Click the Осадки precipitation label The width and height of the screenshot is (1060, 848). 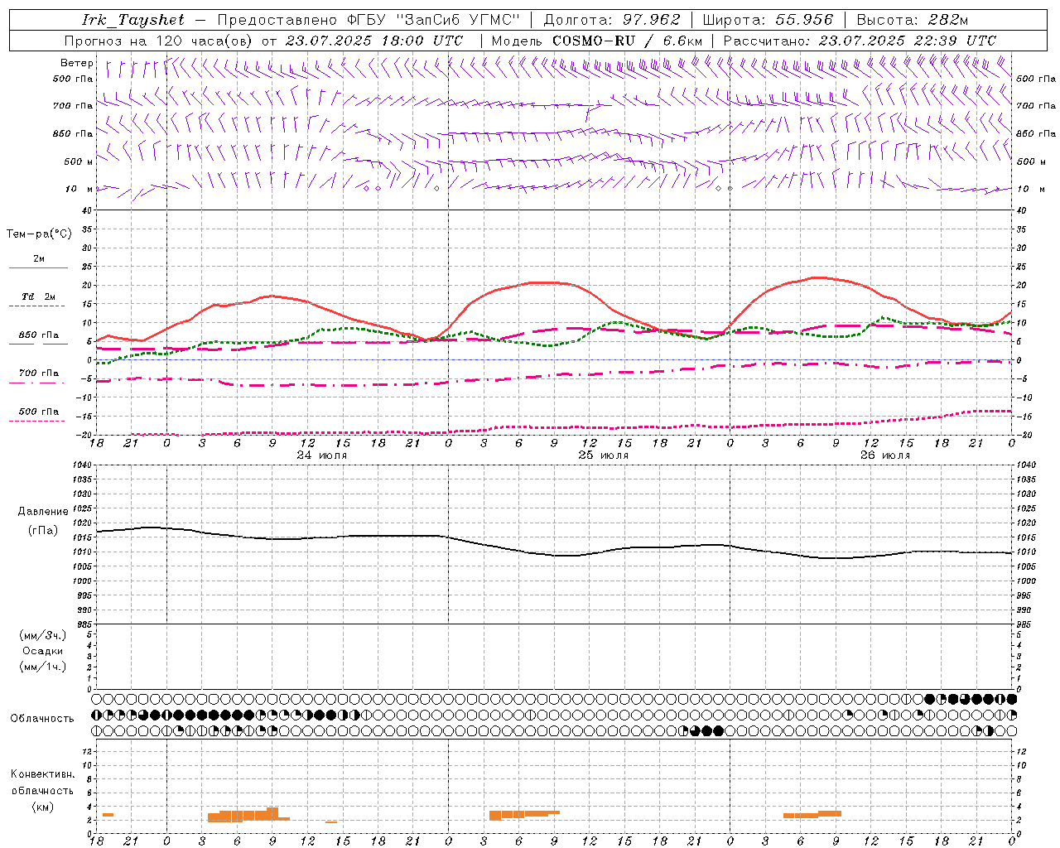(43, 651)
